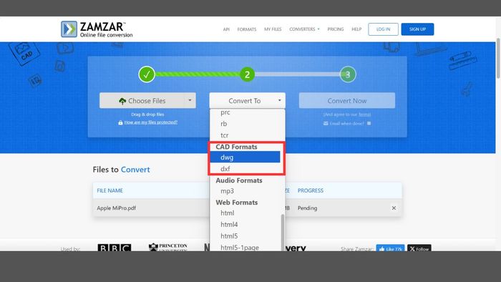
Task: Expand the CONVERTERS menu
Action: coord(304,29)
